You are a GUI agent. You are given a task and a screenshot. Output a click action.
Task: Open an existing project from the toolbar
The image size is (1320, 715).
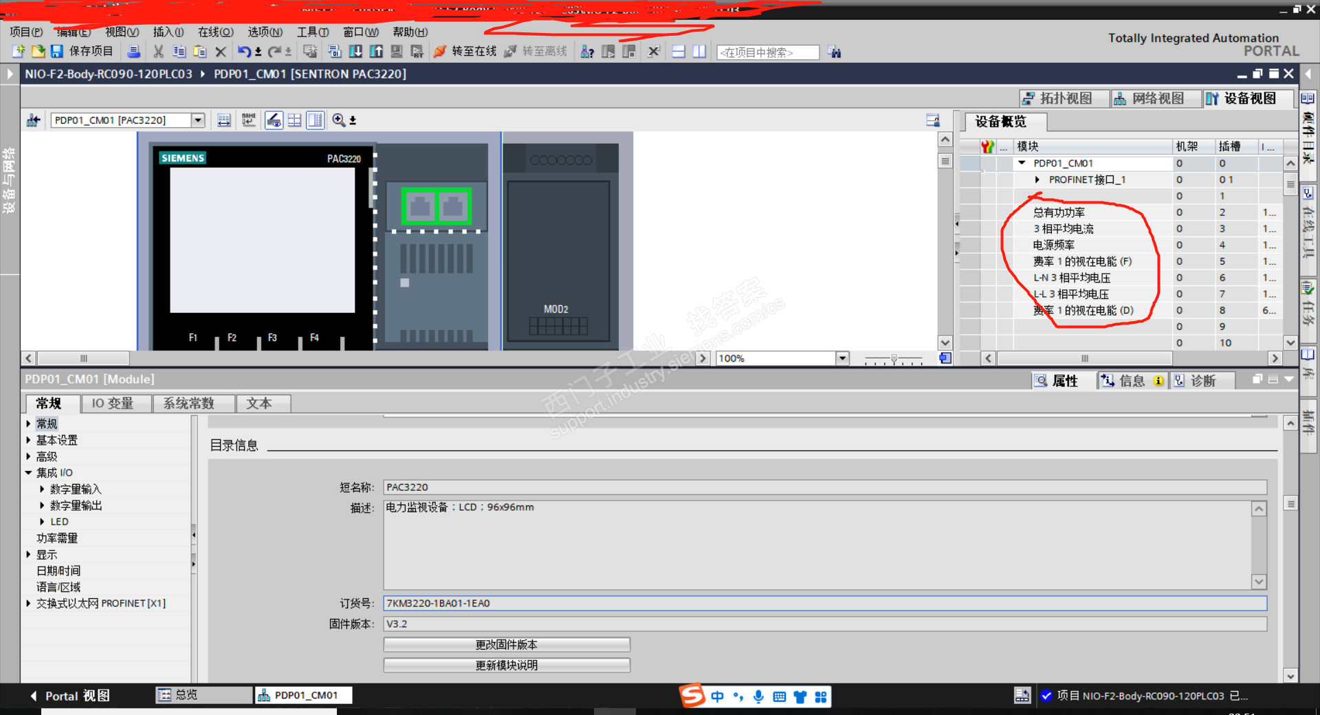[x=38, y=52]
